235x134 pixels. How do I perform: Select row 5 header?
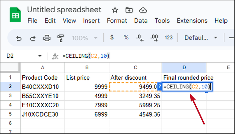coord(10,114)
